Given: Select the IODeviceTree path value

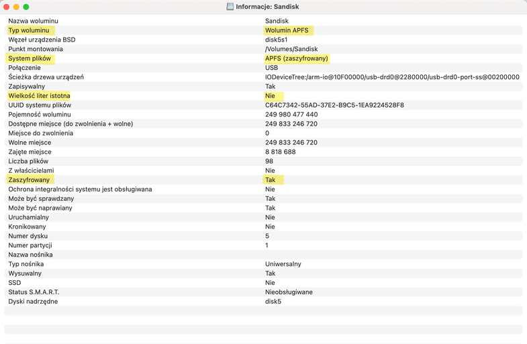Looking at the screenshot, I should 392,77.
